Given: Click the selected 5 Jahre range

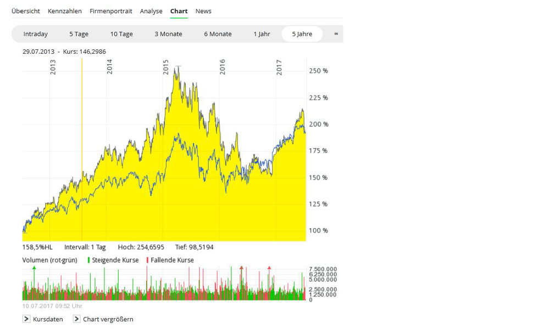Looking at the screenshot, I should (302, 34).
